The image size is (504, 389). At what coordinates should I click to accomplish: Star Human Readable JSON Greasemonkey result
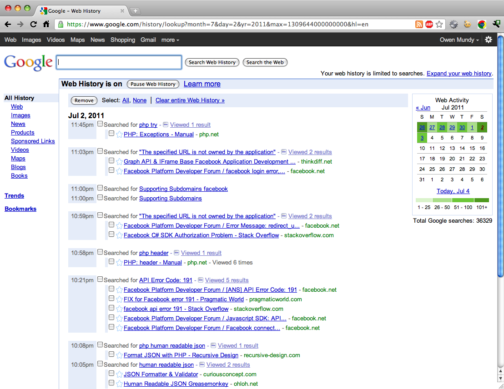(x=119, y=384)
